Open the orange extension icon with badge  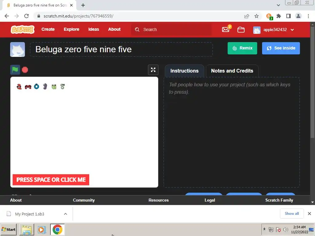click(x=269, y=17)
